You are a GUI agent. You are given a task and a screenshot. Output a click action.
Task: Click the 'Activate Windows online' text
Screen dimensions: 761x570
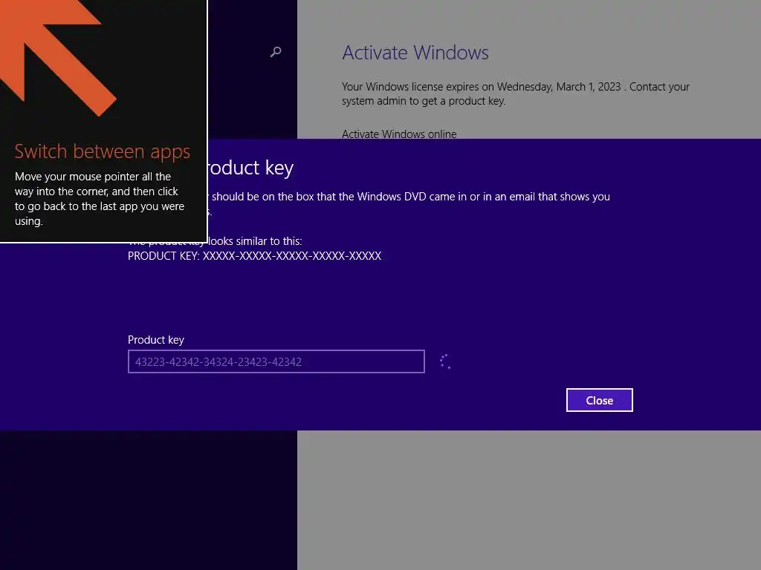tap(399, 134)
